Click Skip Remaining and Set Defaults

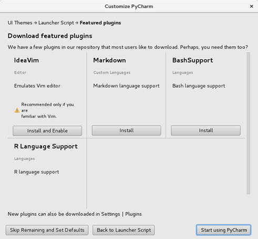pos(47,230)
